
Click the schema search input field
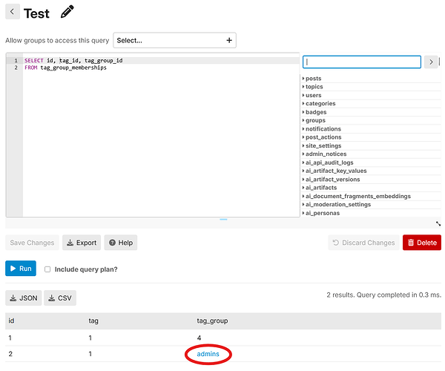click(x=362, y=62)
